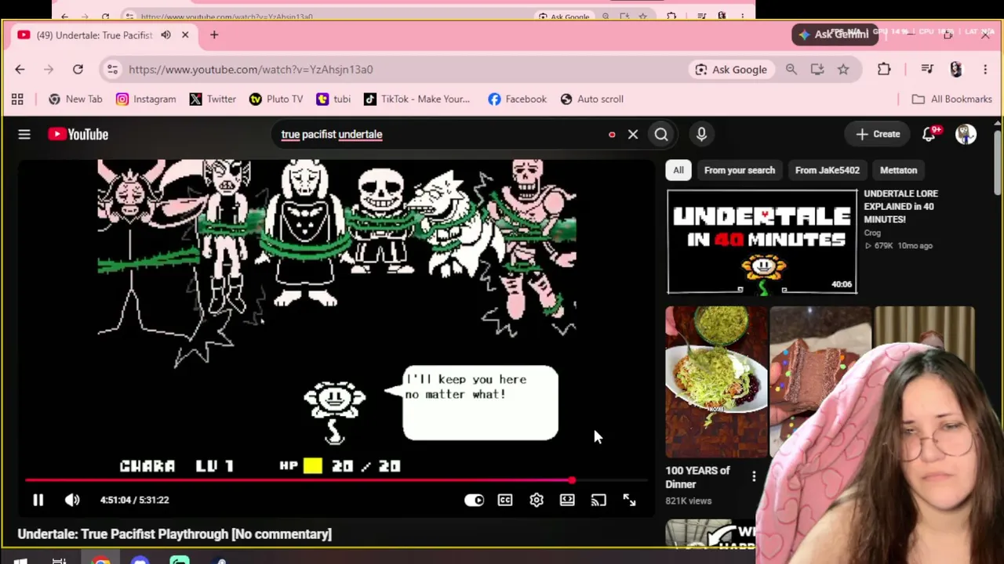
Task: Expand the All Bookmarks folder
Action: click(x=952, y=99)
